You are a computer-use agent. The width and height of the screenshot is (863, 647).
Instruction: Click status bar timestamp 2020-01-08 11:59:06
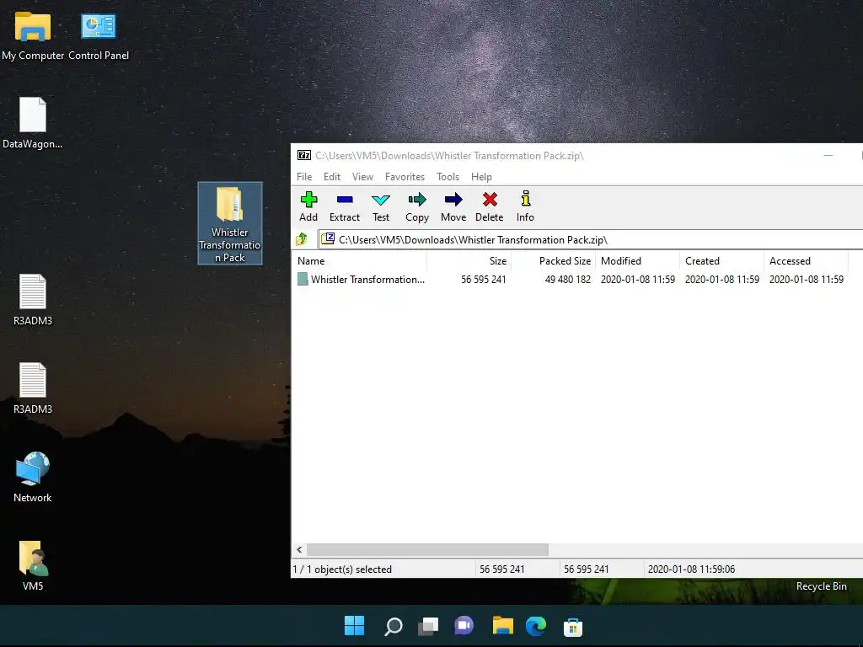(691, 569)
